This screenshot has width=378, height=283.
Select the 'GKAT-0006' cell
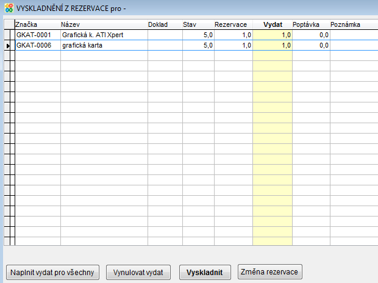pyautogui.click(x=38, y=45)
